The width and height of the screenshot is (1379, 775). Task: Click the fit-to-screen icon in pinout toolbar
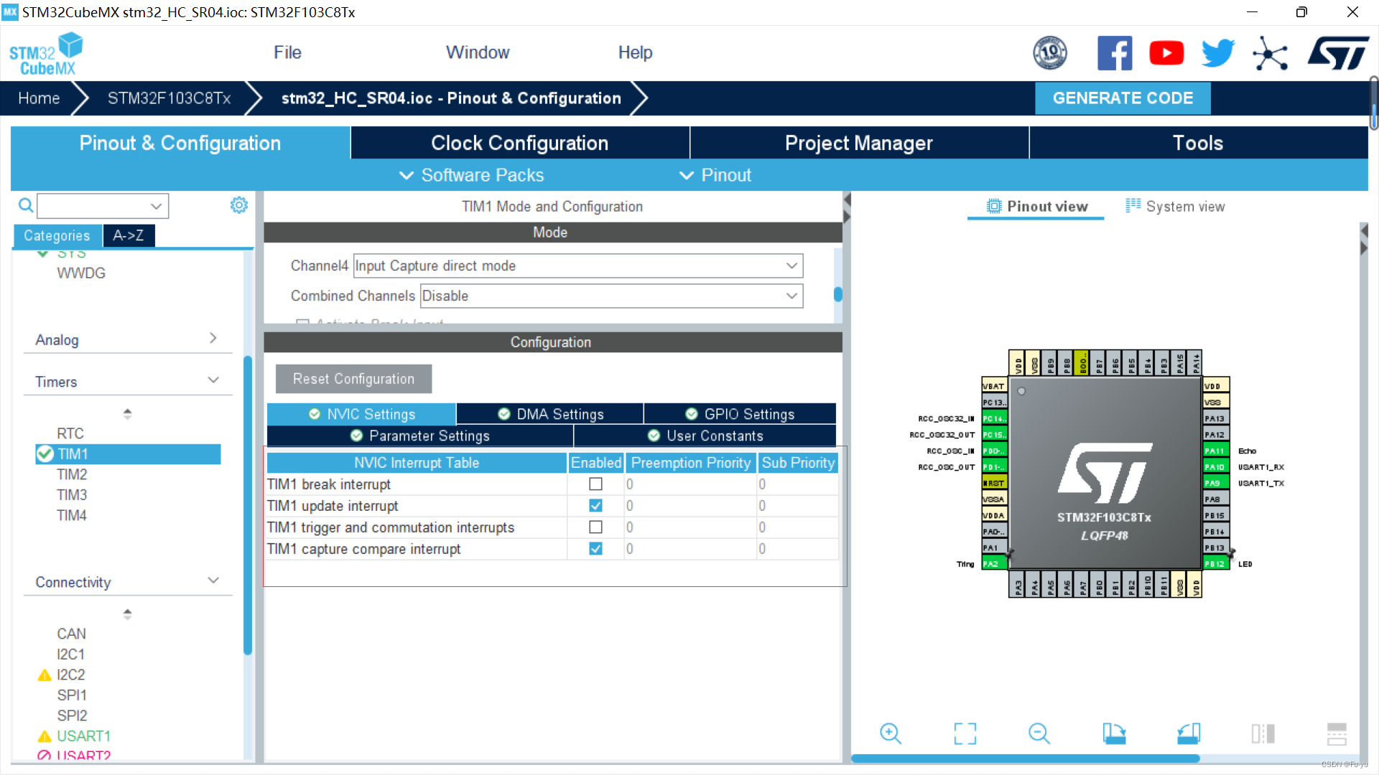(x=965, y=733)
